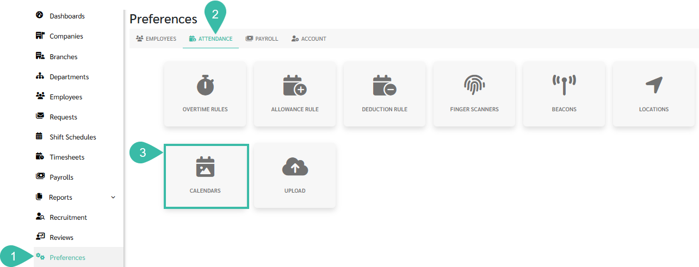
Task: Click the Upload cloud icon
Action: 295,167
